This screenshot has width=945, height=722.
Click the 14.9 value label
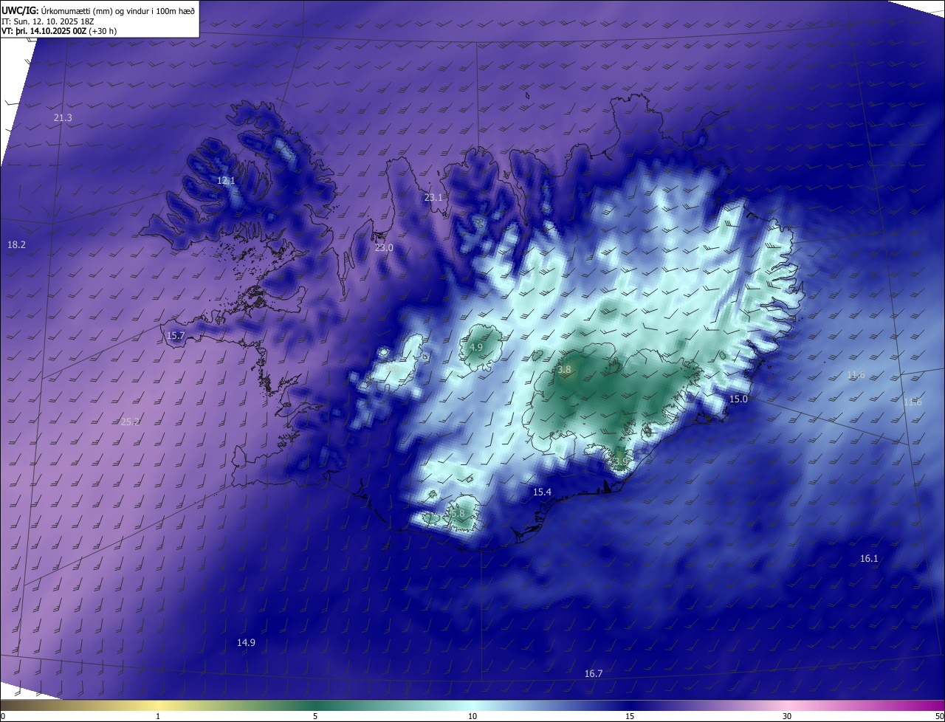tap(246, 643)
